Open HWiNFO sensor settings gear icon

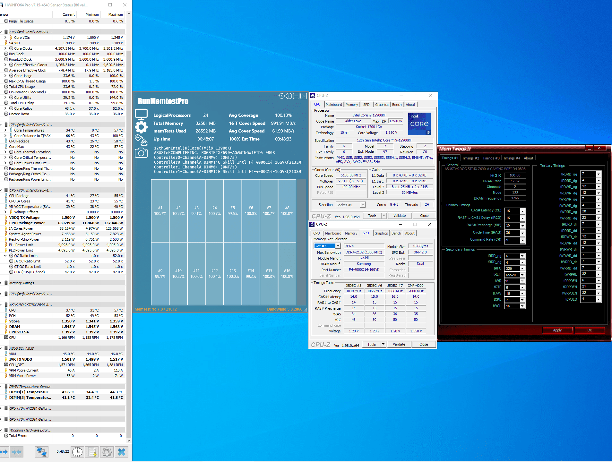[x=107, y=452]
